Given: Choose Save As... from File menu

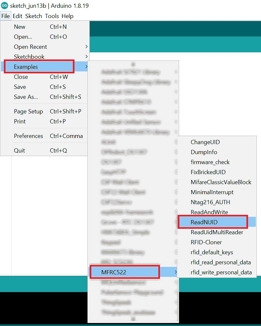Looking at the screenshot, I should tap(26, 97).
